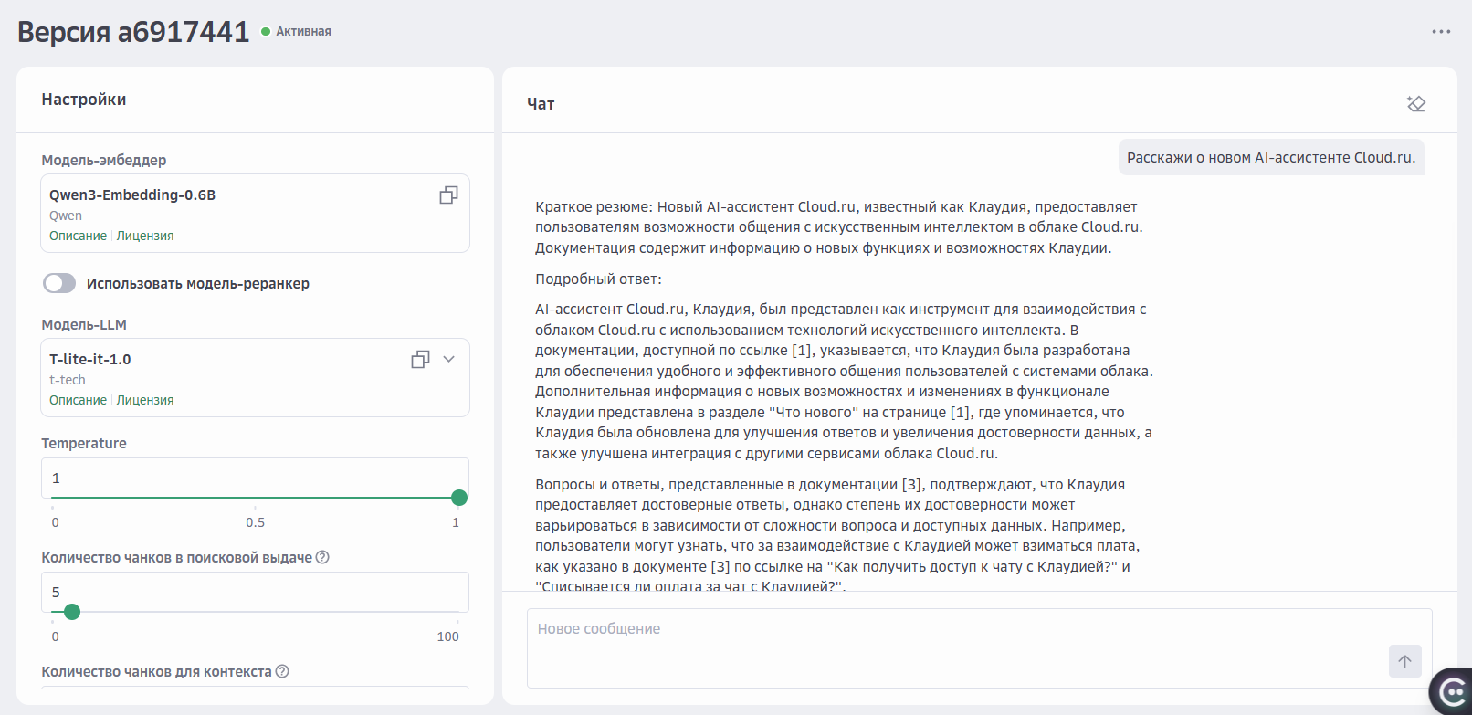Viewport: 1472px width, 715px height.
Task: Expand the LLM model dropdown chevron
Action: click(x=449, y=360)
